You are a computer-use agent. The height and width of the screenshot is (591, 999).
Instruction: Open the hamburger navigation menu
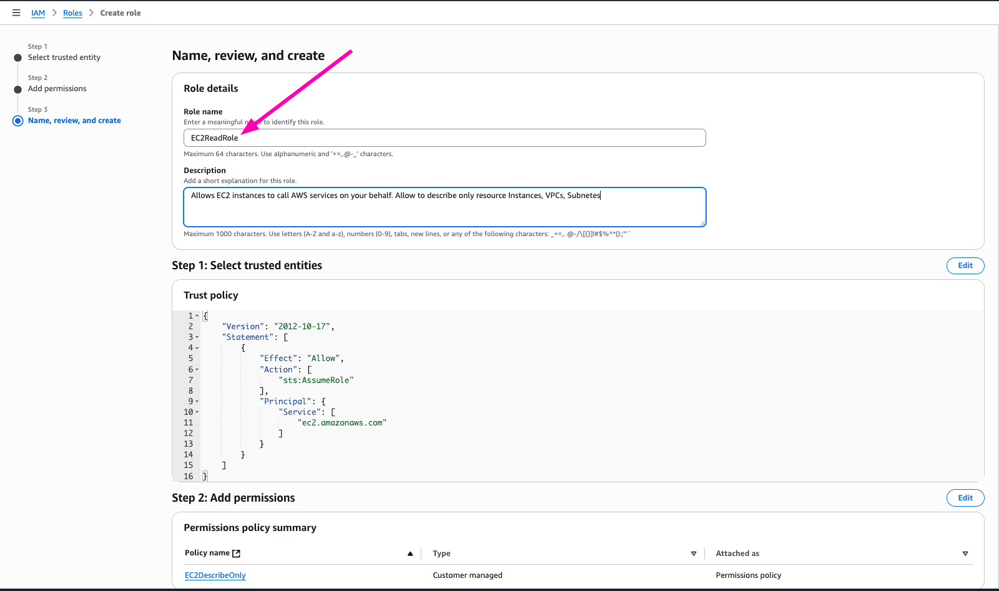(x=16, y=12)
